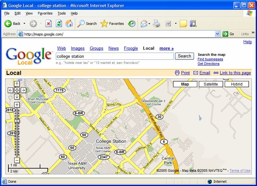Click the zoom slider handle

click(17, 121)
